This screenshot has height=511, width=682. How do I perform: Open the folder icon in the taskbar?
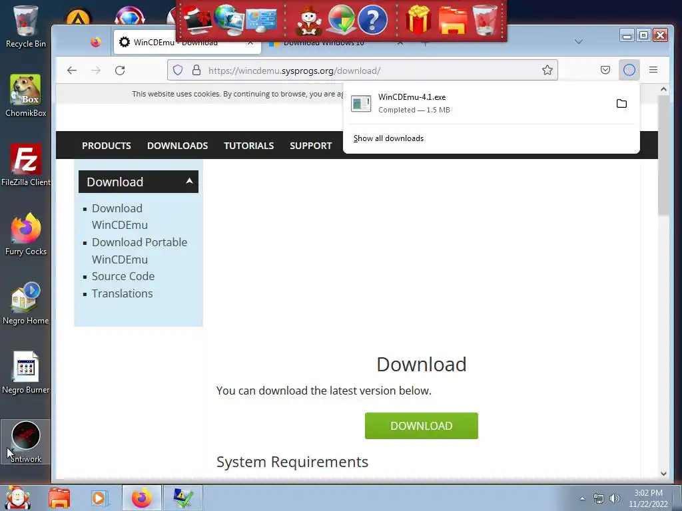(x=59, y=498)
